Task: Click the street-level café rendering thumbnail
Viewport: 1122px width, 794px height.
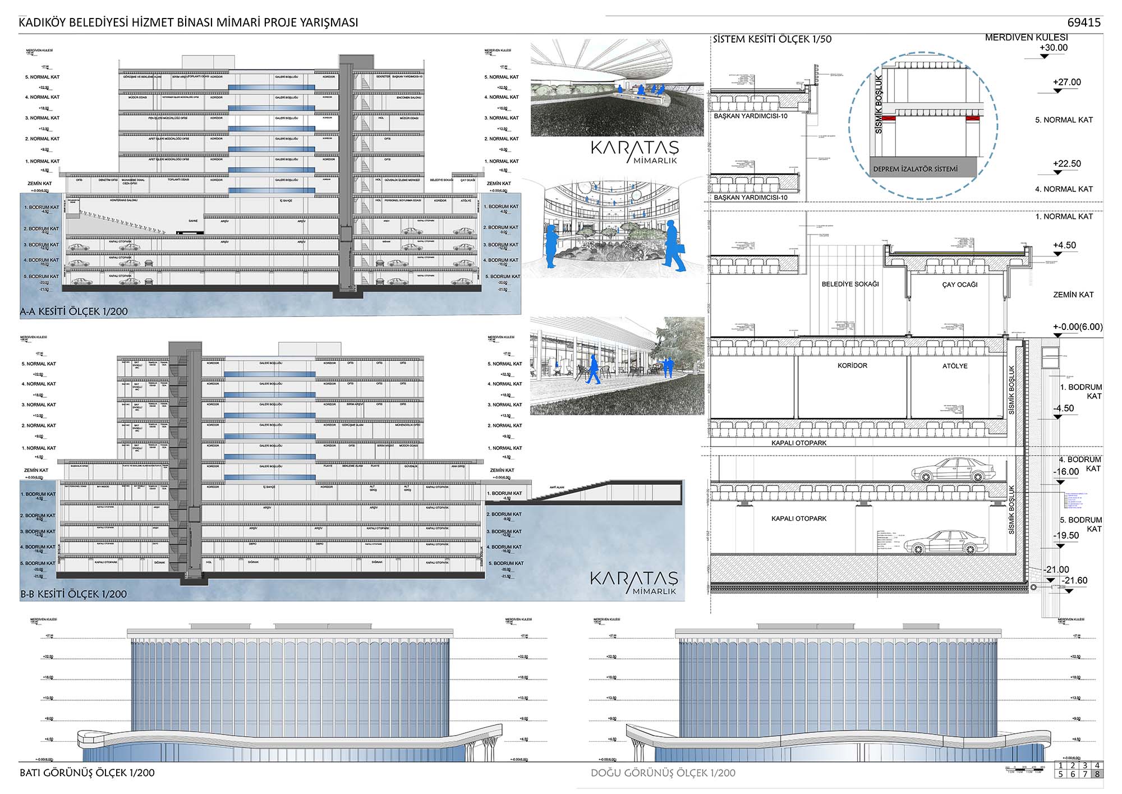Action: [617, 365]
